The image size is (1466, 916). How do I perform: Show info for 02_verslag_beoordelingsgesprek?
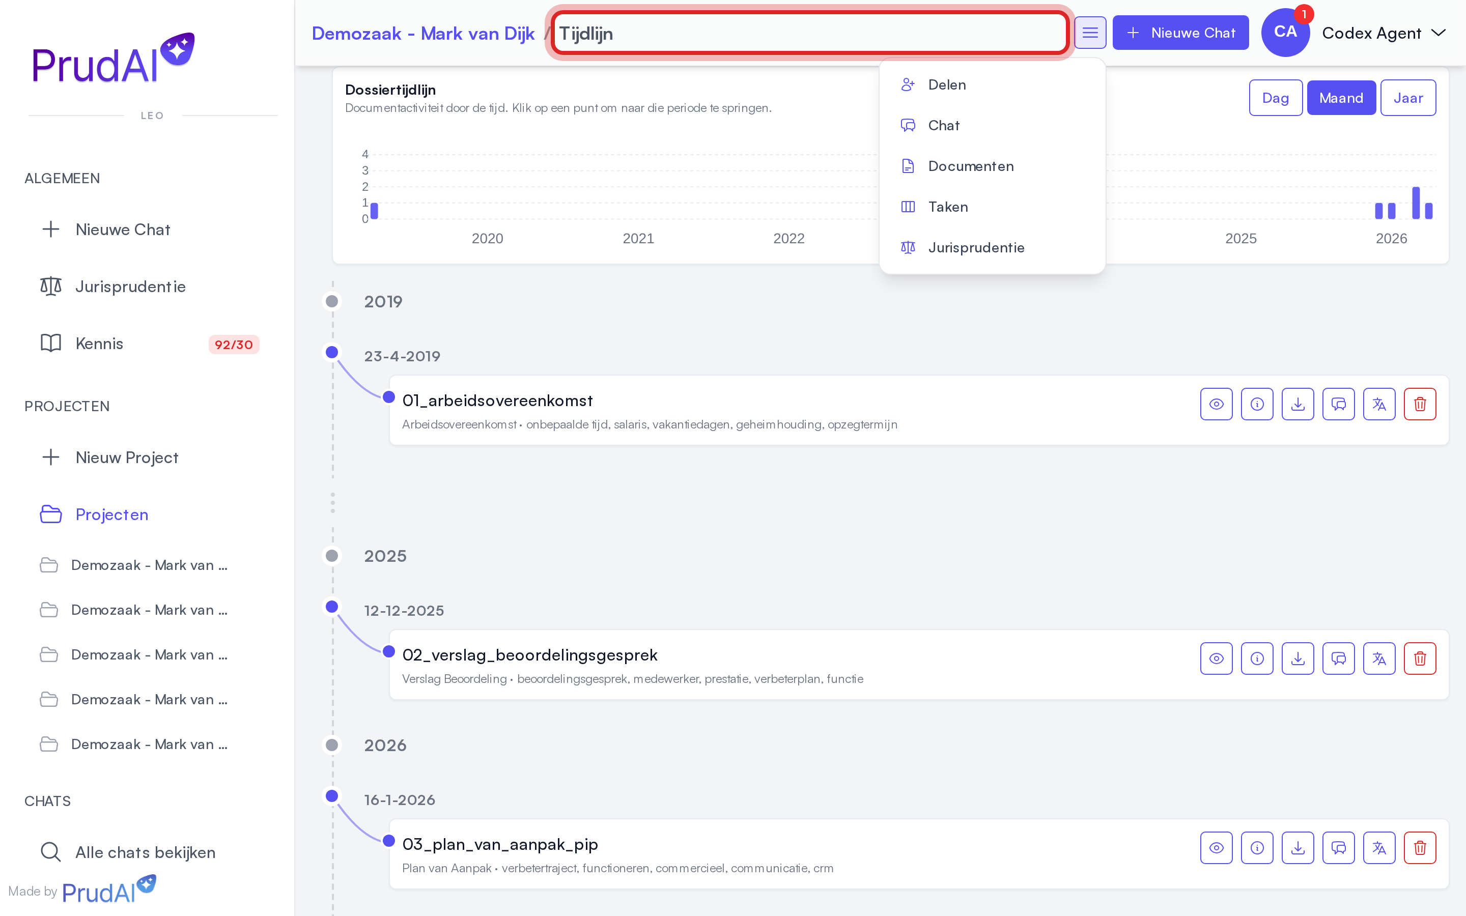click(1257, 659)
